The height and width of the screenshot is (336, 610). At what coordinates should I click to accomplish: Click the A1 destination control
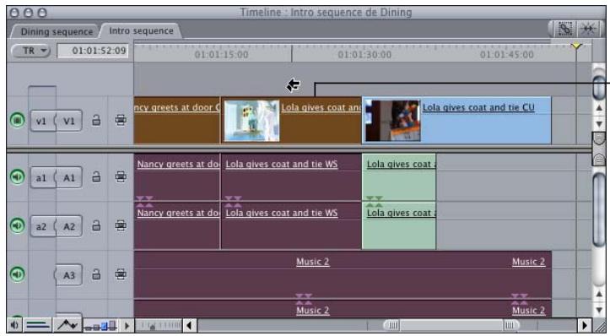coord(69,178)
